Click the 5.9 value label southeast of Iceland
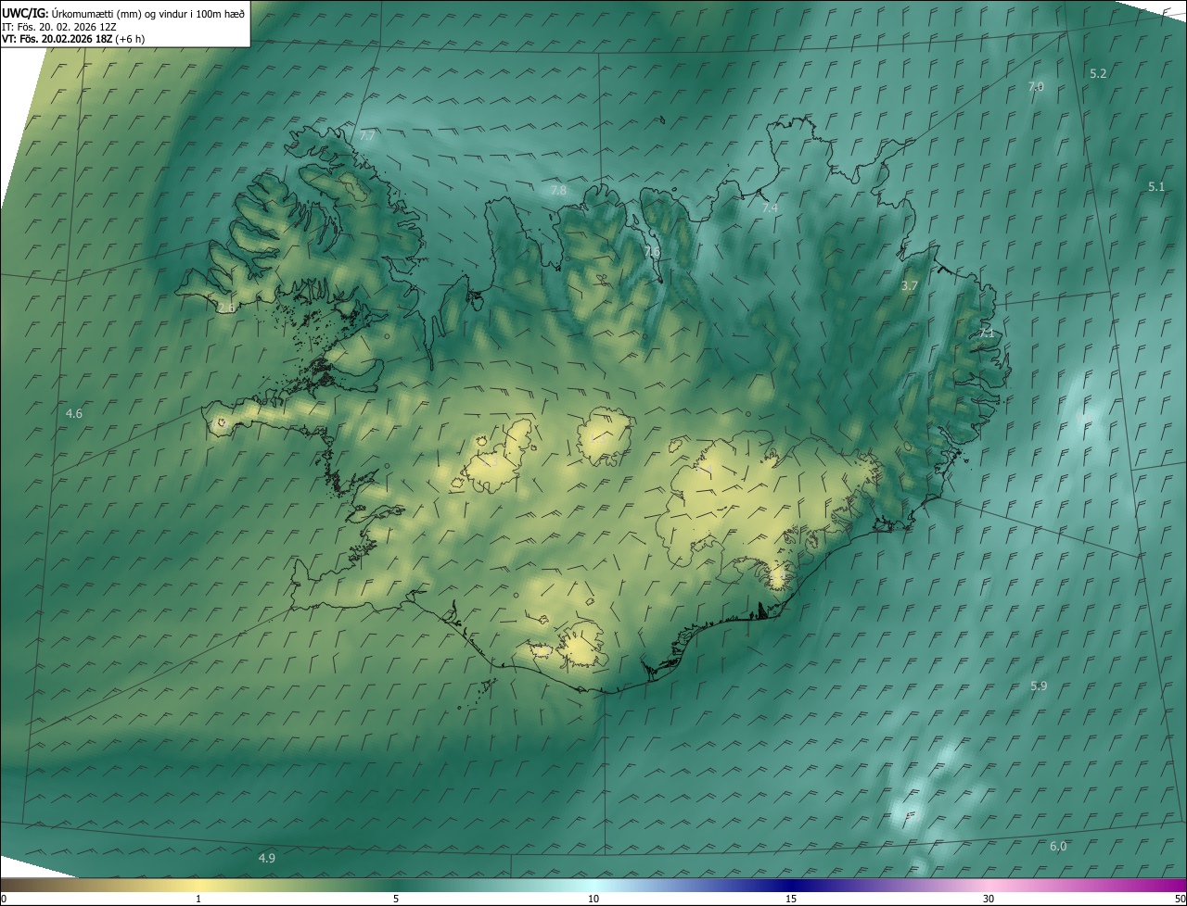The image size is (1187, 906). click(1039, 686)
